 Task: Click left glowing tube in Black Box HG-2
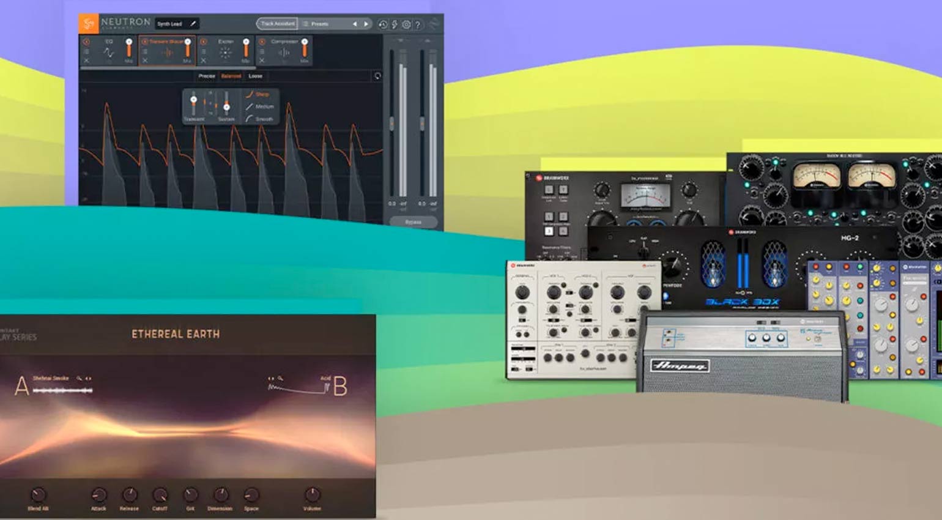click(x=713, y=263)
